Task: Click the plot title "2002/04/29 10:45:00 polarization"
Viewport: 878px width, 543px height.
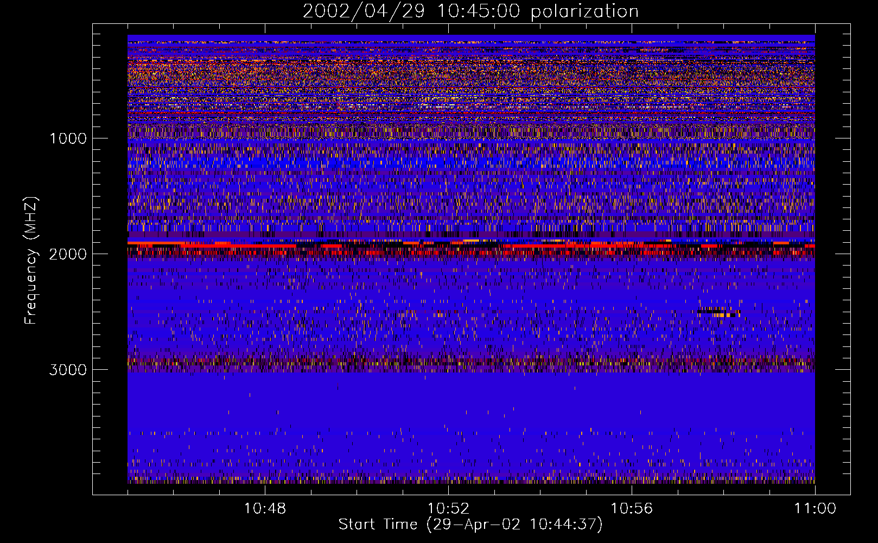Action: (x=470, y=11)
